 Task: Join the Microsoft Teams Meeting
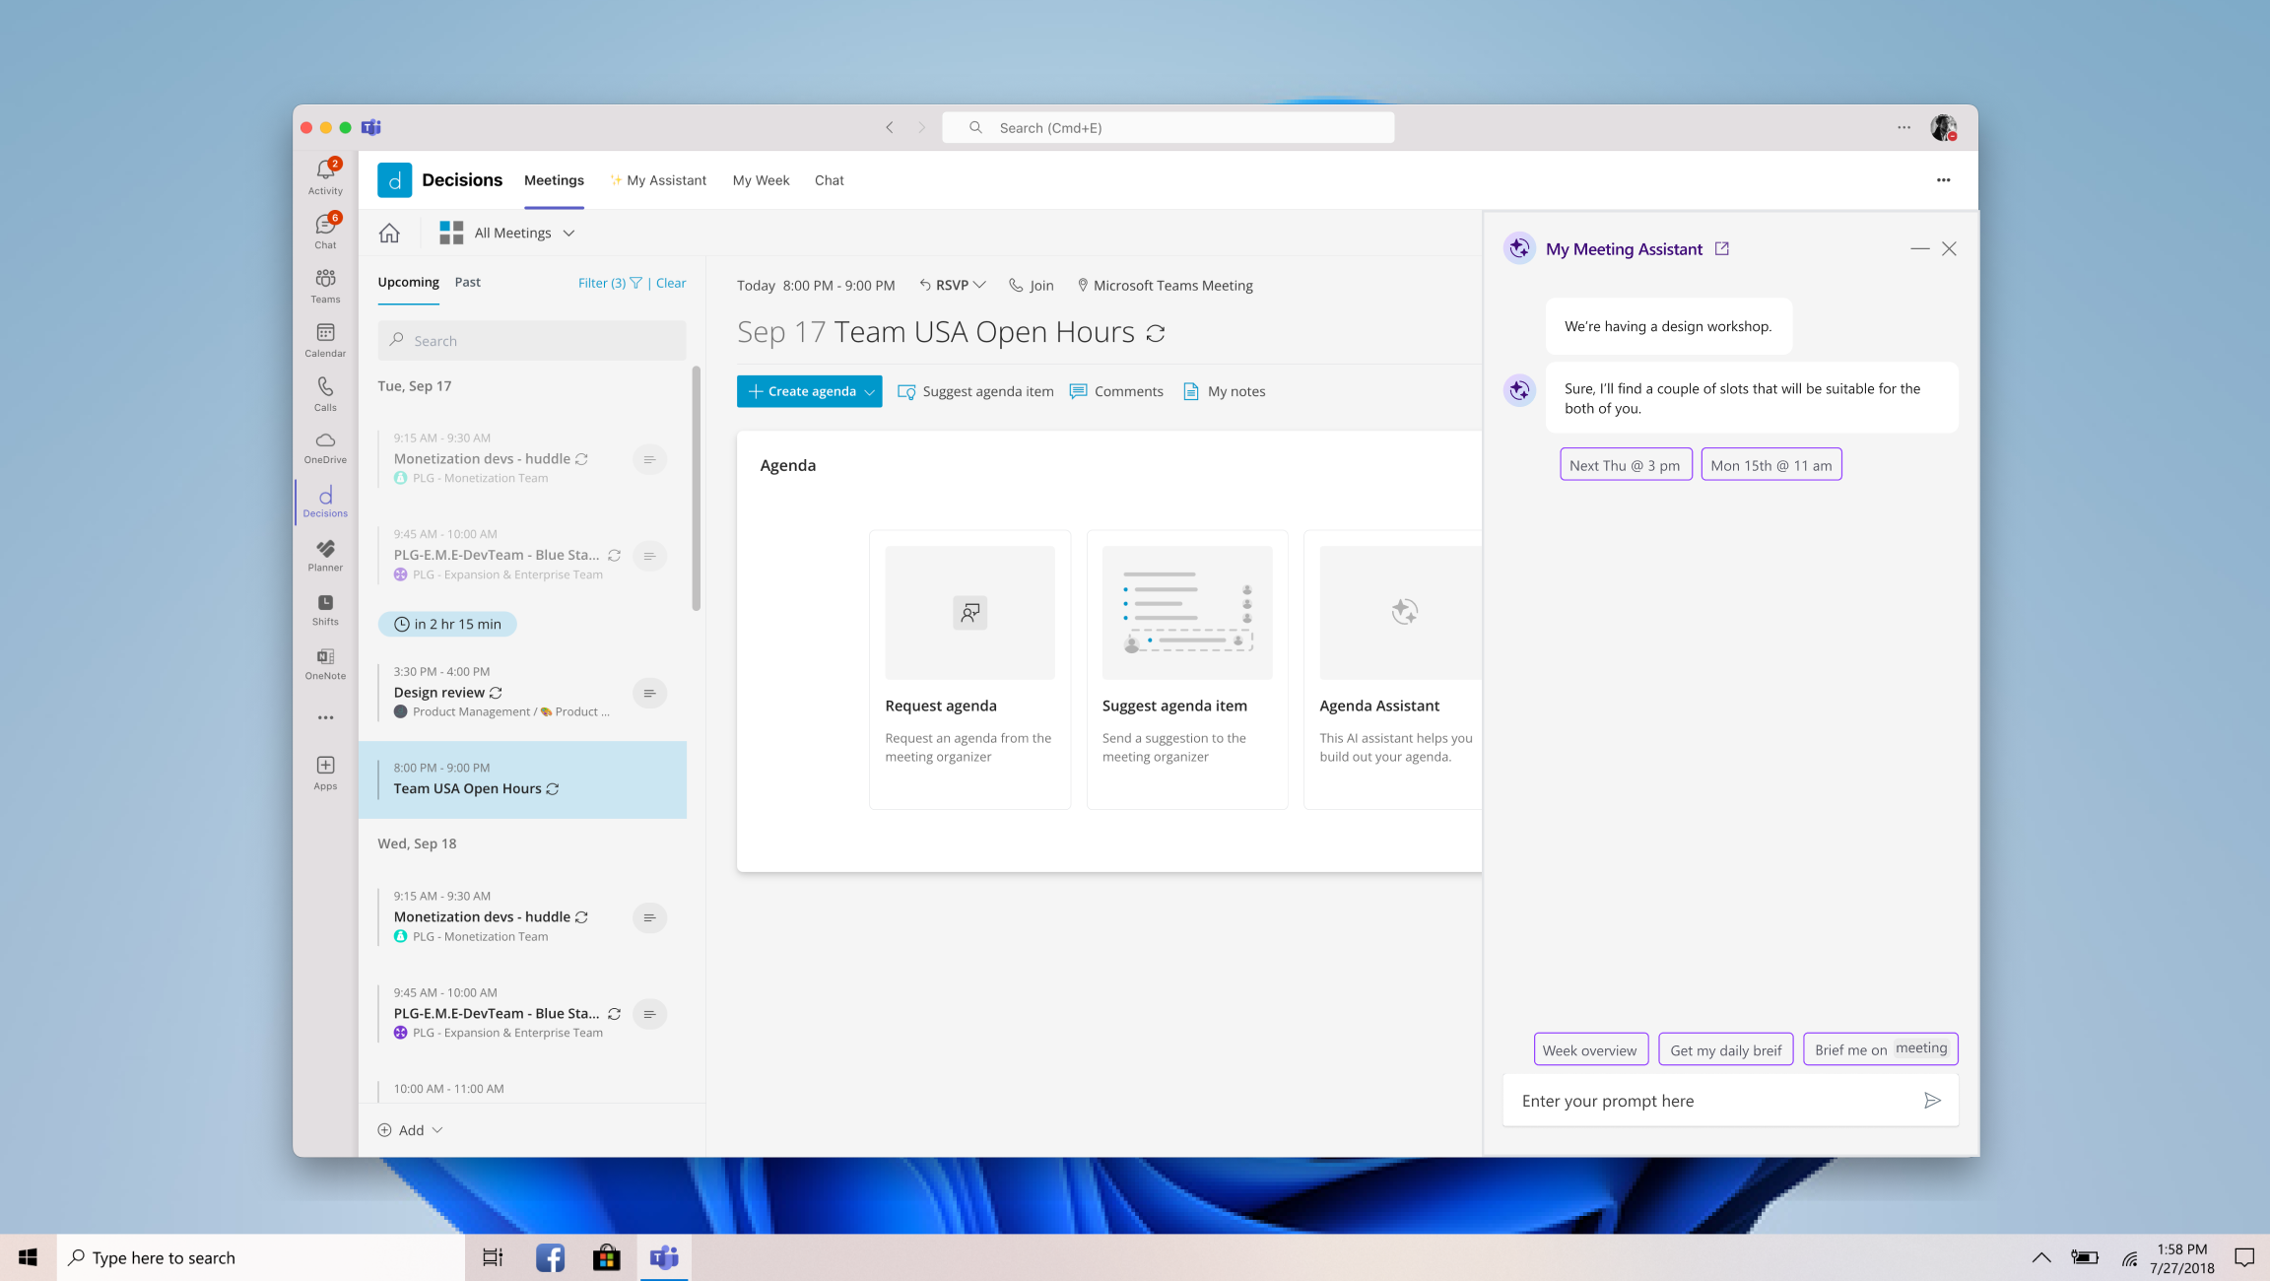(x=1031, y=285)
